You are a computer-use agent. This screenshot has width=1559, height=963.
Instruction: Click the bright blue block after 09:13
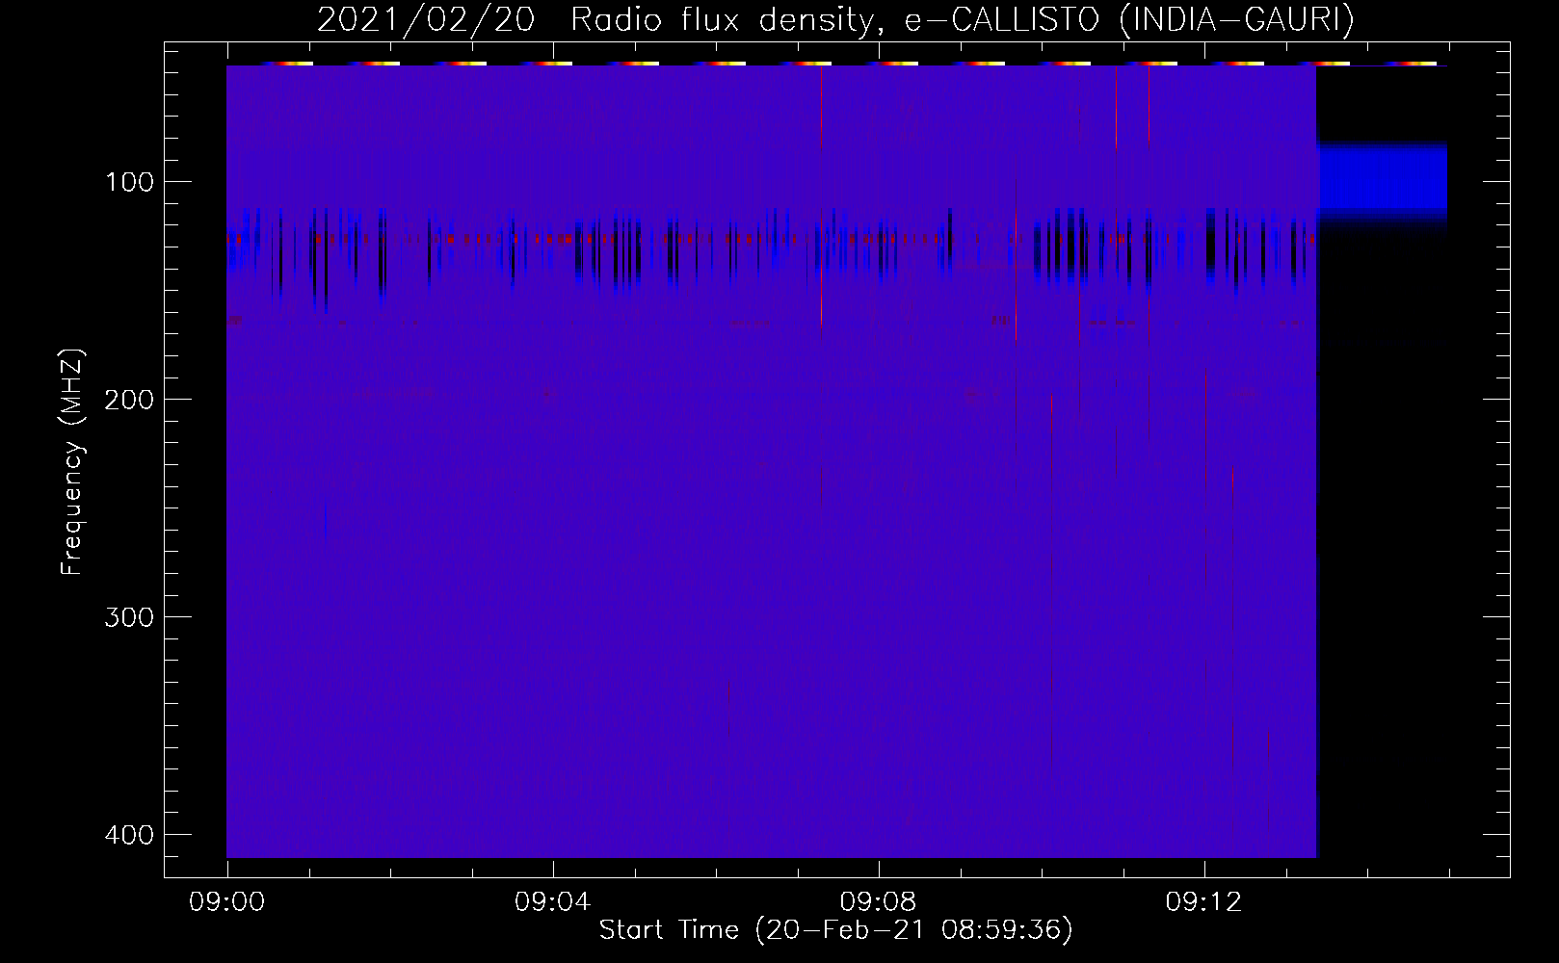[x=1382, y=180]
